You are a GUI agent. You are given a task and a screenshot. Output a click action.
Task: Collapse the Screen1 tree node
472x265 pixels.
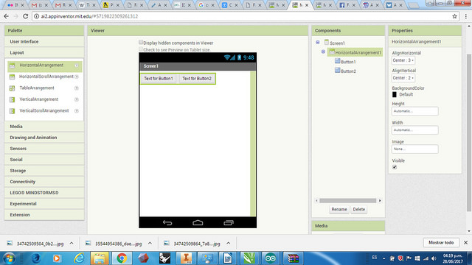tap(318, 43)
